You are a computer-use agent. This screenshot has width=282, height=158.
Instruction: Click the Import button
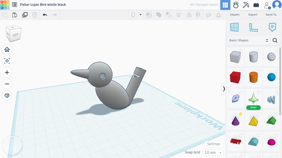click(x=235, y=15)
